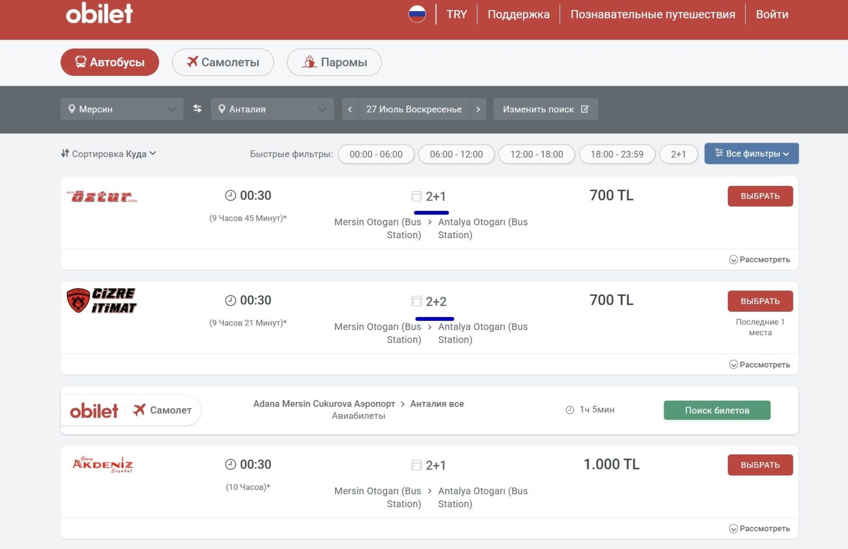Click the obilet Самолет flight badge
848x549 pixels.
(131, 410)
